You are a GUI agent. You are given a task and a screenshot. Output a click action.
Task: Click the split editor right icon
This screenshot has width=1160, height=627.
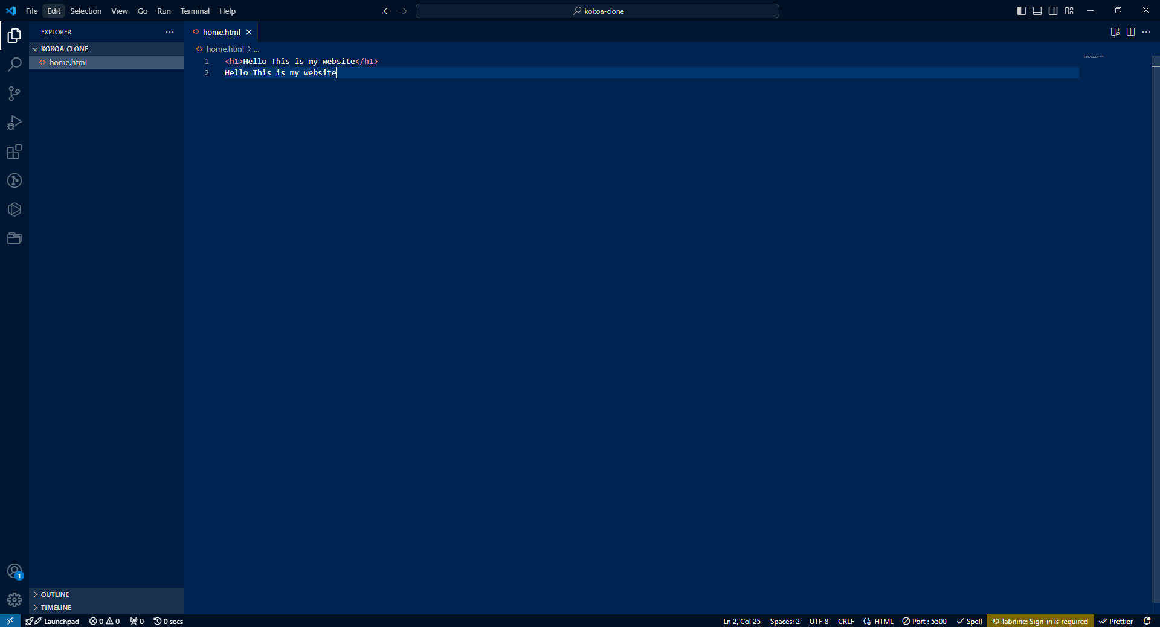pos(1130,32)
